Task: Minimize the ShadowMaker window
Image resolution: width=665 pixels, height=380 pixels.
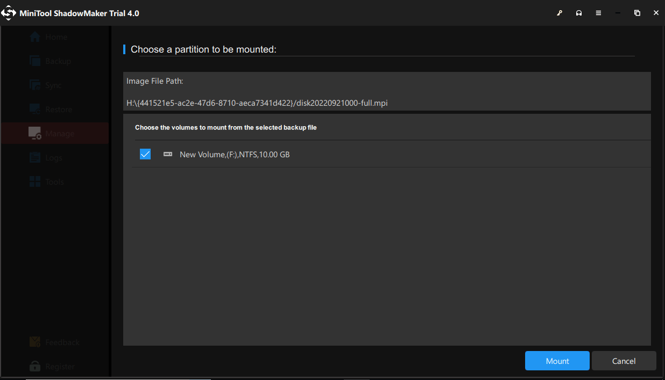Action: (x=618, y=13)
